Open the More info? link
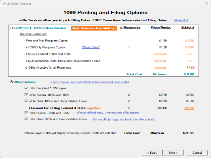This screenshot has width=211, height=158. (182, 21)
